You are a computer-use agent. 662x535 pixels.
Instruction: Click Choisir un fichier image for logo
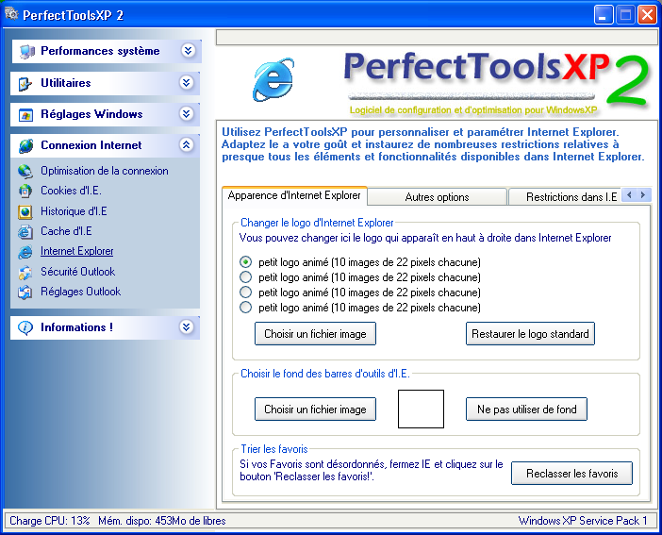pyautogui.click(x=315, y=334)
